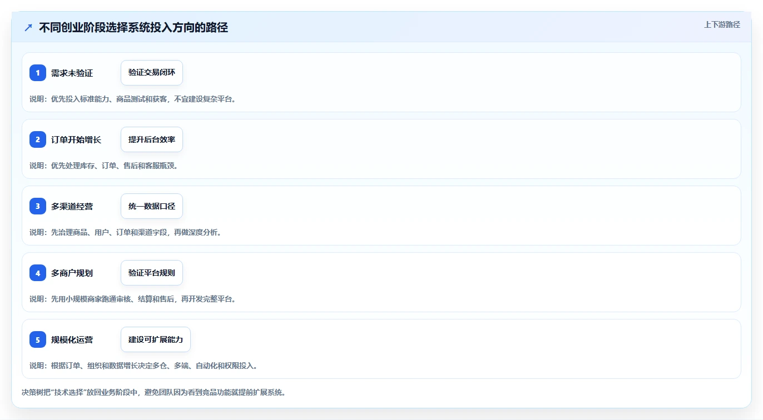Image resolution: width=763 pixels, height=420 pixels.
Task: Click the note starting 优先投入标准能力
Action: [133, 99]
